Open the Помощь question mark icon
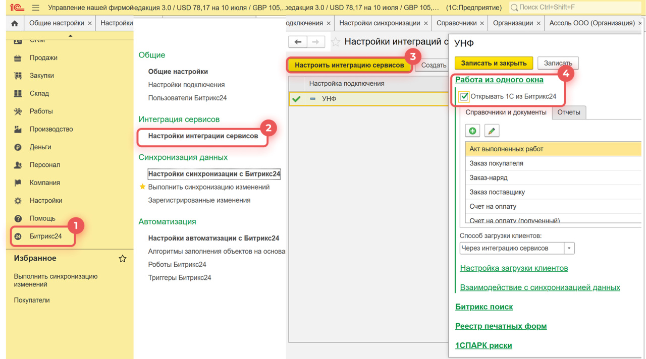Viewport: 646px width, 359px height. 18,218
